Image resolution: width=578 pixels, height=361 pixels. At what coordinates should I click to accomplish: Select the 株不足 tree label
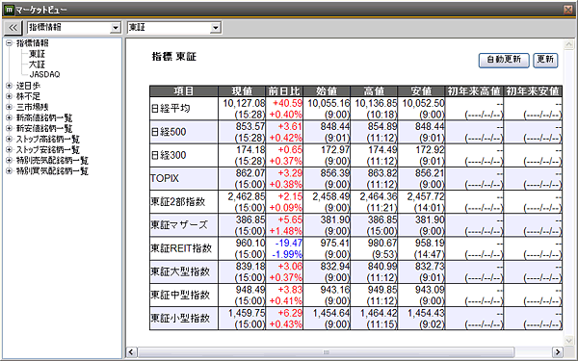tap(28, 96)
